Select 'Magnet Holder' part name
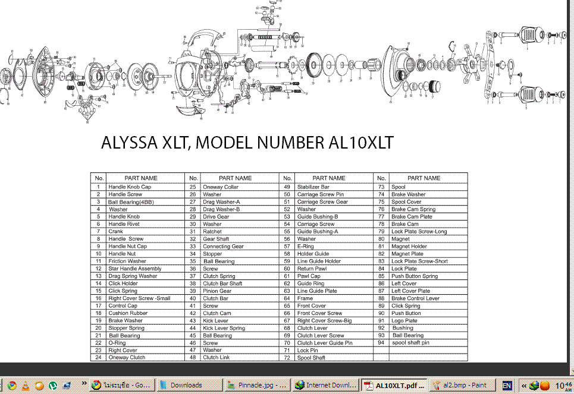The height and width of the screenshot is (394, 574). [x=409, y=246]
